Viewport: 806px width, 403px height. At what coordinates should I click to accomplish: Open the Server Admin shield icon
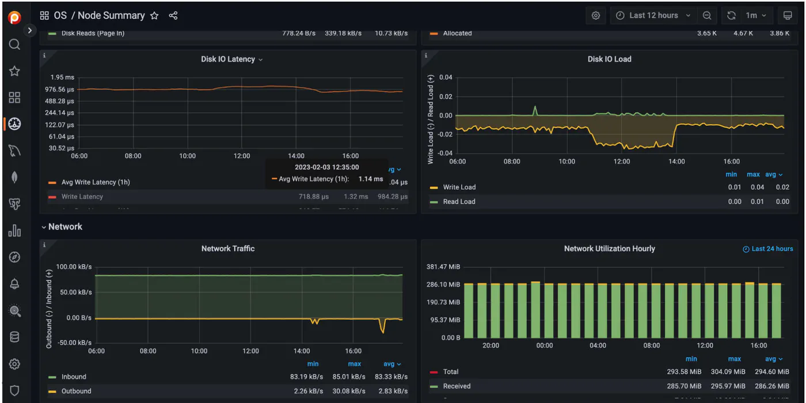click(x=14, y=390)
